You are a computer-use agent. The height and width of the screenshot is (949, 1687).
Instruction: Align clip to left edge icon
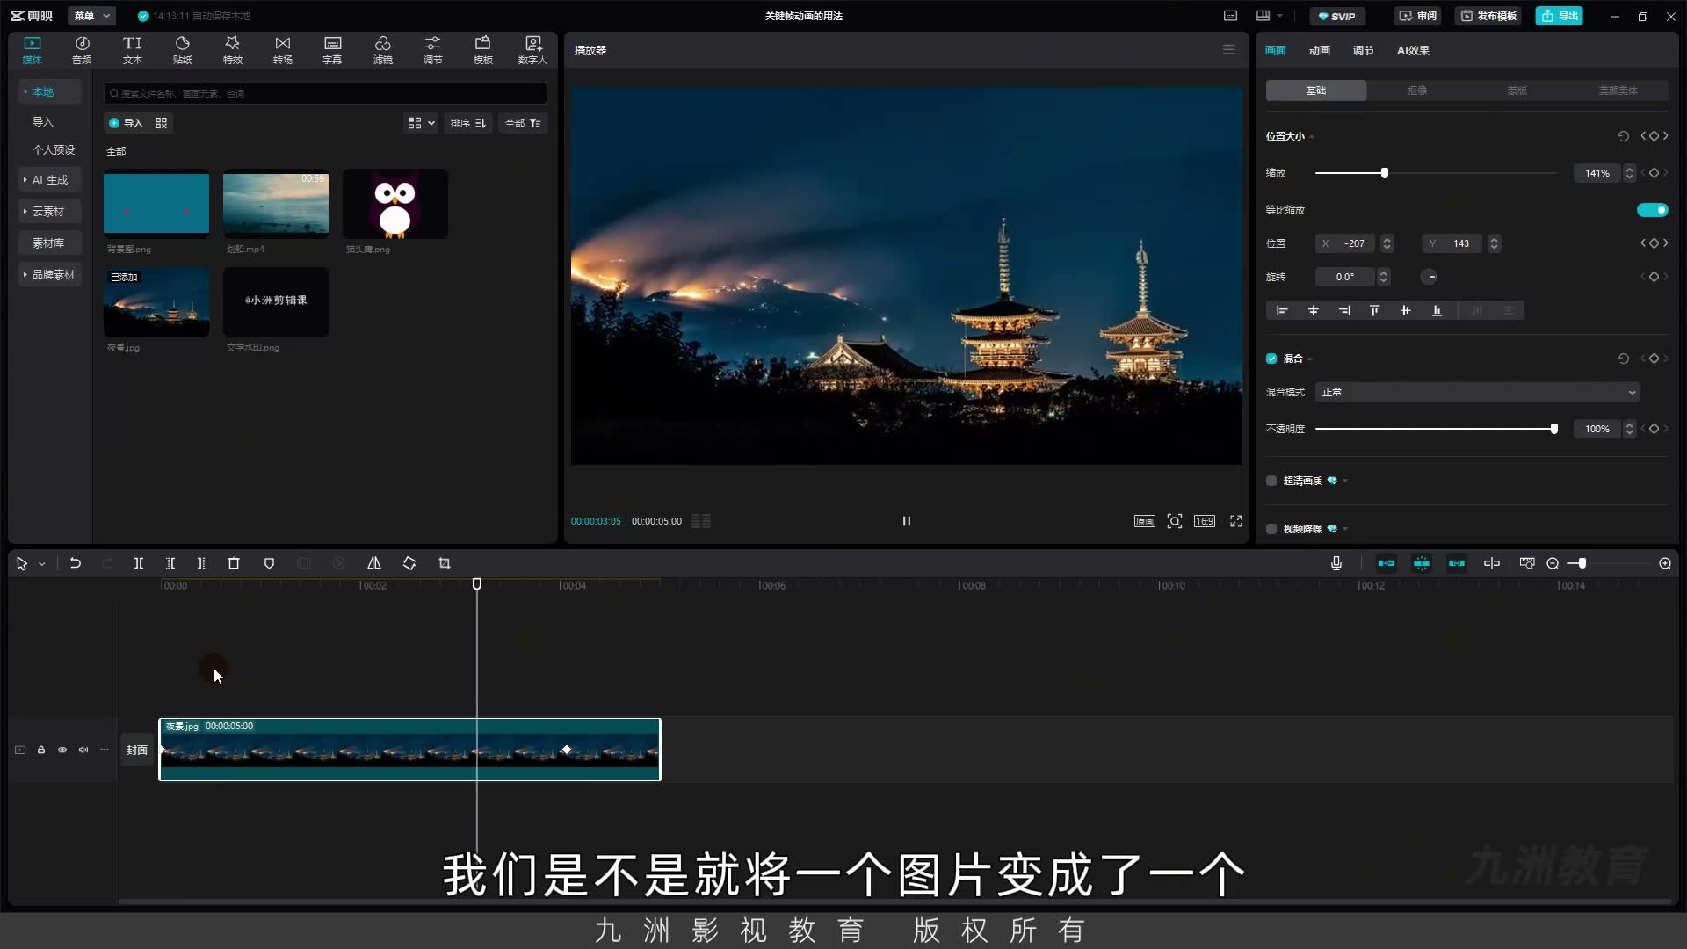click(x=1282, y=310)
